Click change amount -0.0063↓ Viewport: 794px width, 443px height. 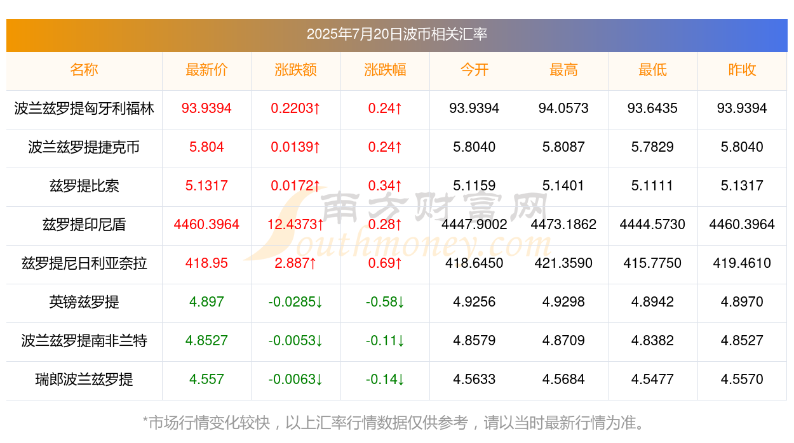[x=296, y=380]
